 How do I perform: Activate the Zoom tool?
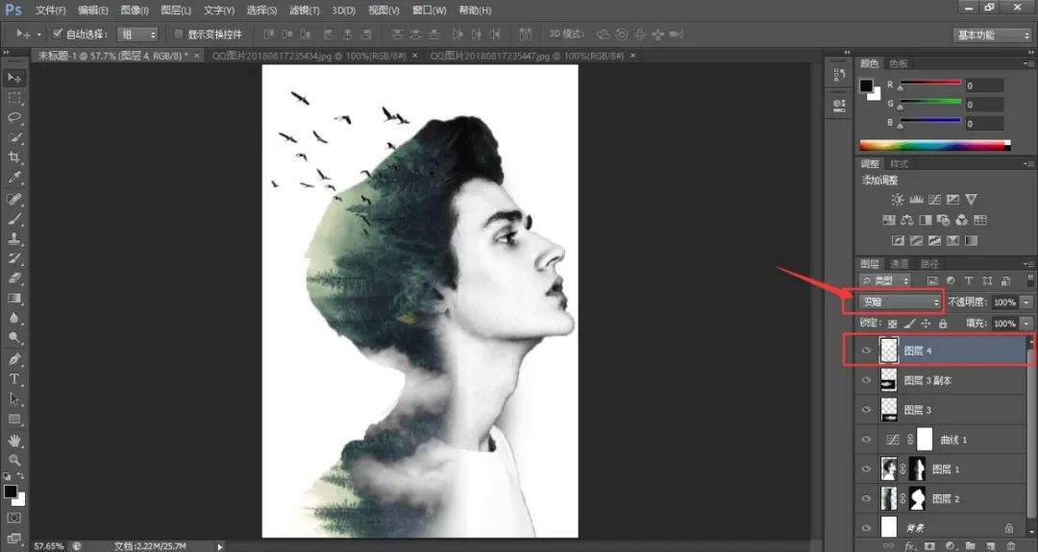click(13, 460)
